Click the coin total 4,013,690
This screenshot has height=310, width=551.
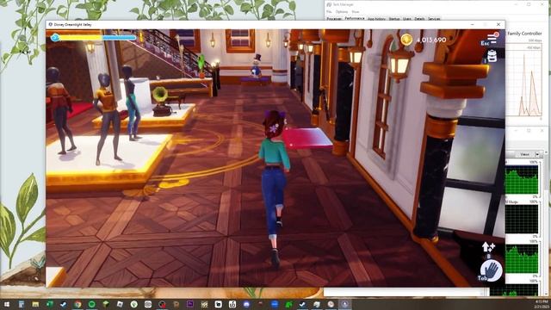tap(431, 40)
